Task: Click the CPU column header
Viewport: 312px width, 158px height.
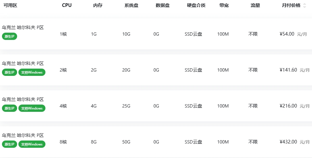Action: click(66, 5)
